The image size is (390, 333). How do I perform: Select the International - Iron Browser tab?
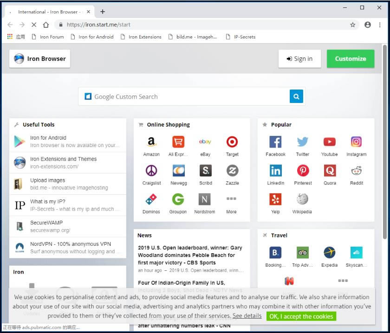[x=50, y=12]
